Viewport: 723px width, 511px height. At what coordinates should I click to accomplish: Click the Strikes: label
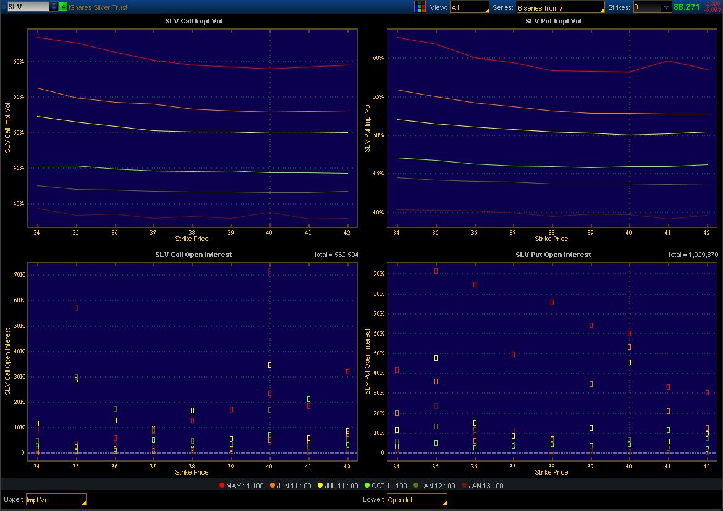[x=619, y=7]
